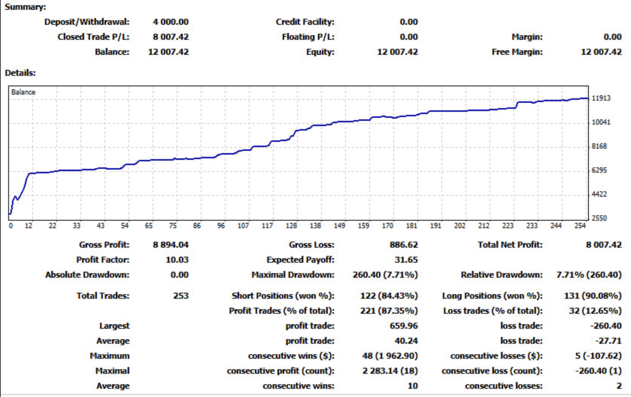Select the "Total Net Profit:" label
This screenshot has width=631, height=397.
[x=510, y=245]
